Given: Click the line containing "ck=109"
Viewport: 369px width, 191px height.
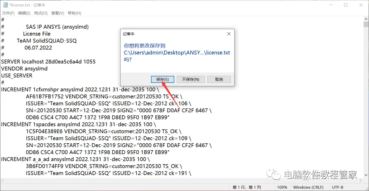Looking at the screenshot, I should tap(109, 138).
